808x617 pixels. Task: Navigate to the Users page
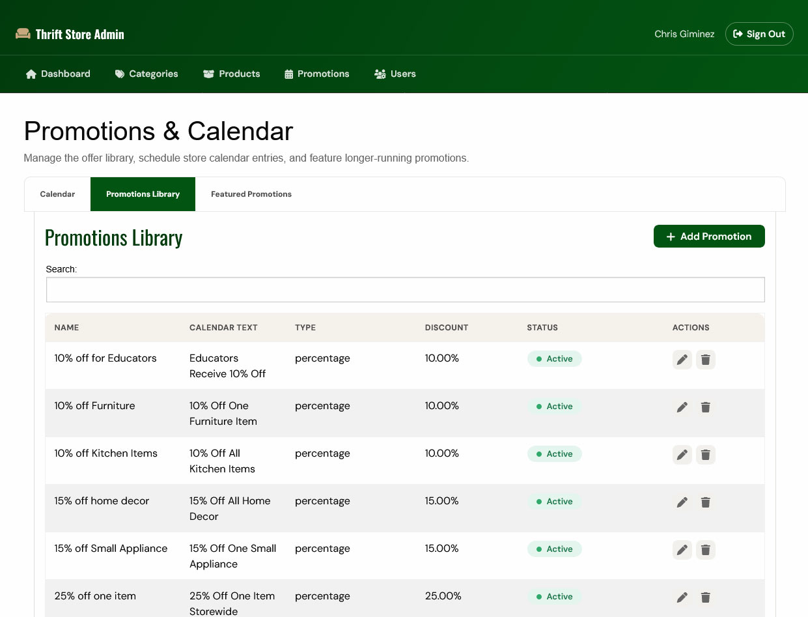tap(395, 74)
